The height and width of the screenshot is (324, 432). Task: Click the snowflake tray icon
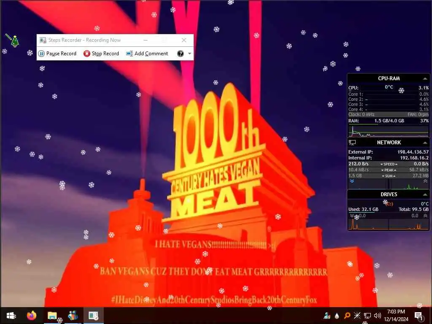point(357,316)
